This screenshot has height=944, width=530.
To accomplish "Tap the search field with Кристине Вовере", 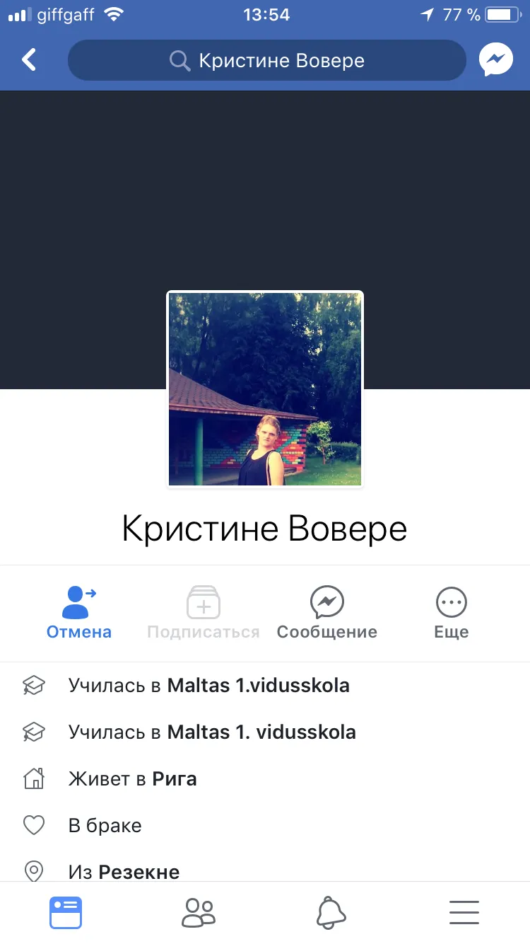I will tap(267, 61).
